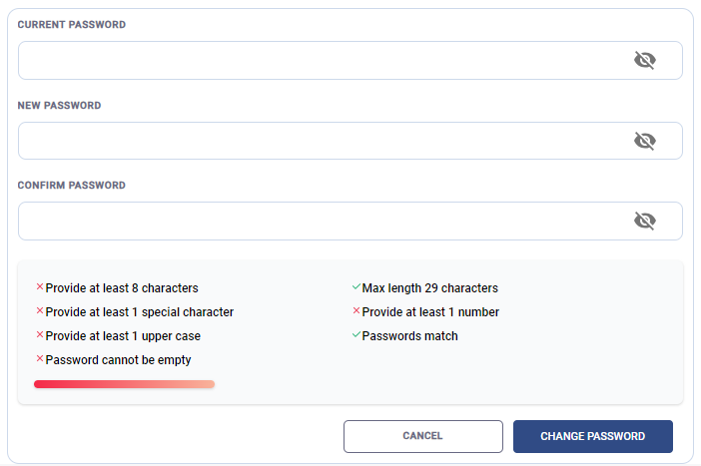Click the X icon by 'Password cannot be empty'
701x466 pixels.
pos(40,359)
